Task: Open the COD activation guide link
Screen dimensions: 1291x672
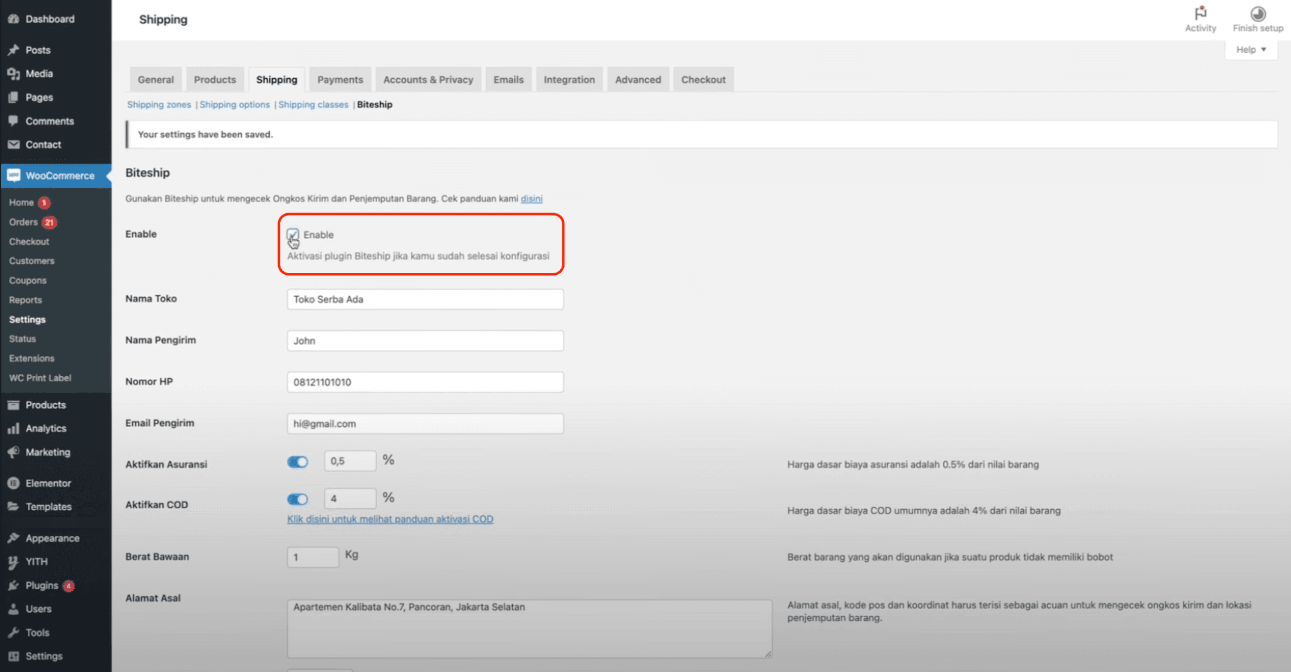Action: point(390,519)
